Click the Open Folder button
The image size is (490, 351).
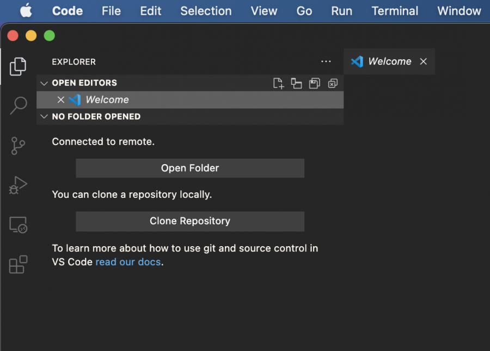click(189, 168)
